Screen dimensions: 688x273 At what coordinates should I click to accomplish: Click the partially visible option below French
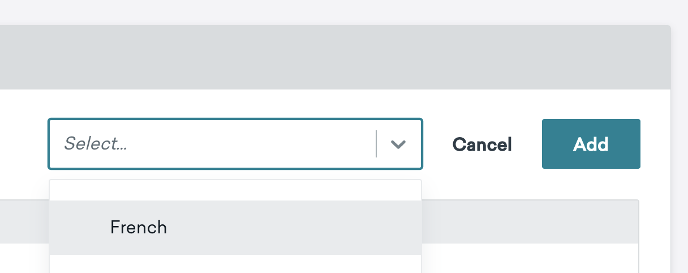tap(235, 264)
